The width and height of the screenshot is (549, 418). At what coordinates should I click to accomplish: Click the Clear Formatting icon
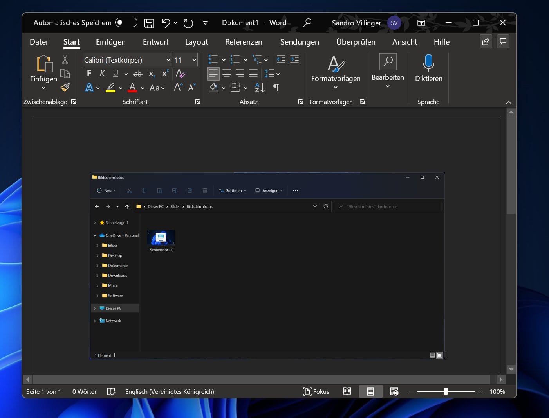(x=180, y=73)
